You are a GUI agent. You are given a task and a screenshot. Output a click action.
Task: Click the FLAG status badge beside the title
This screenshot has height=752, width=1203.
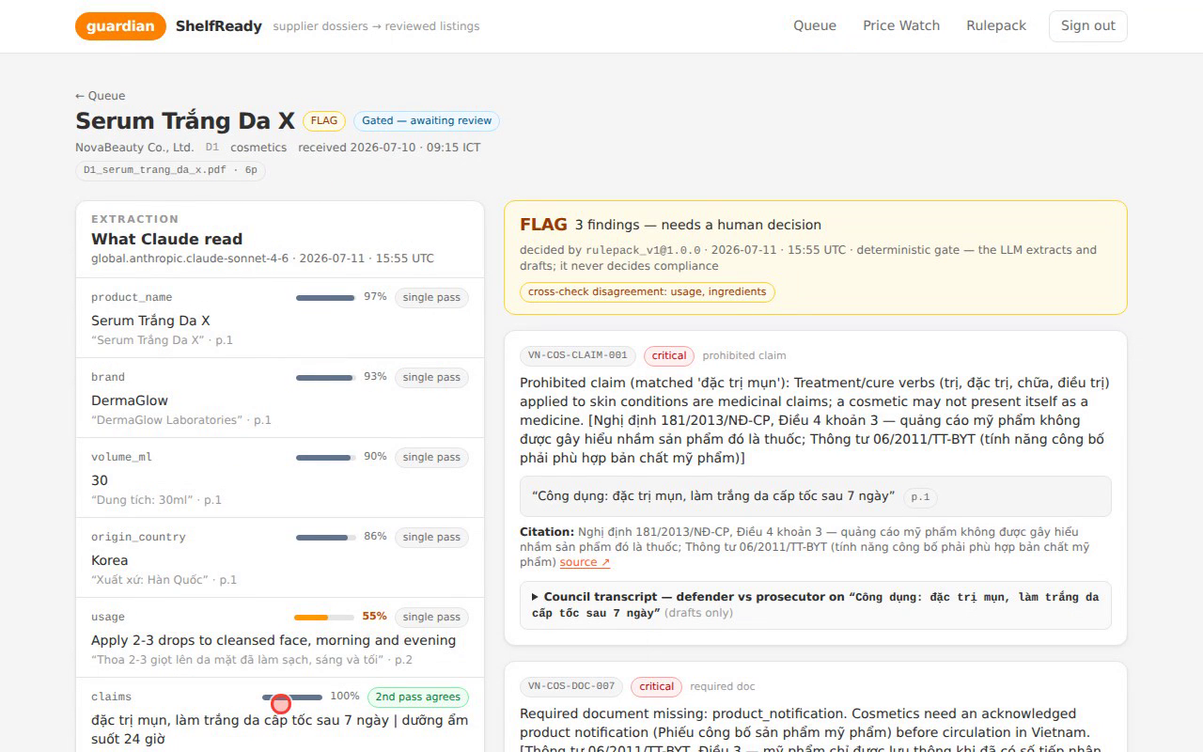(324, 120)
